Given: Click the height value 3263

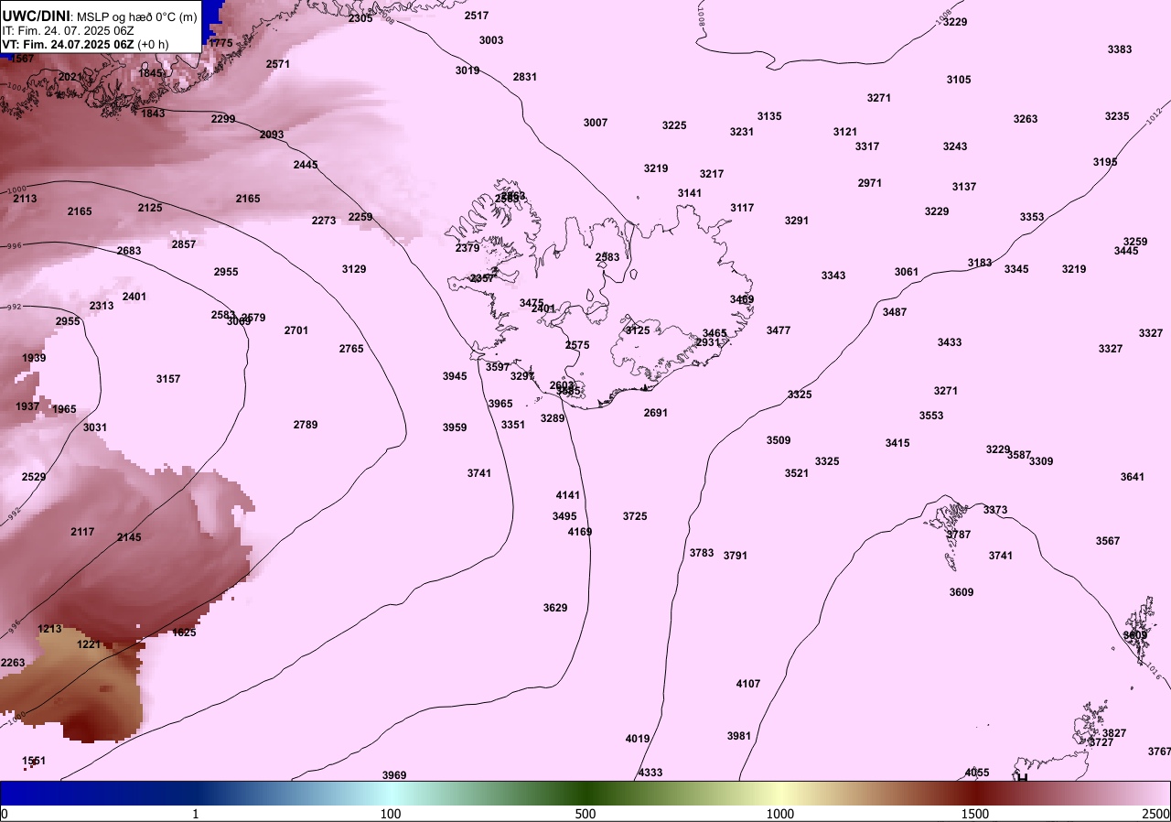Looking at the screenshot, I should (x=1026, y=119).
